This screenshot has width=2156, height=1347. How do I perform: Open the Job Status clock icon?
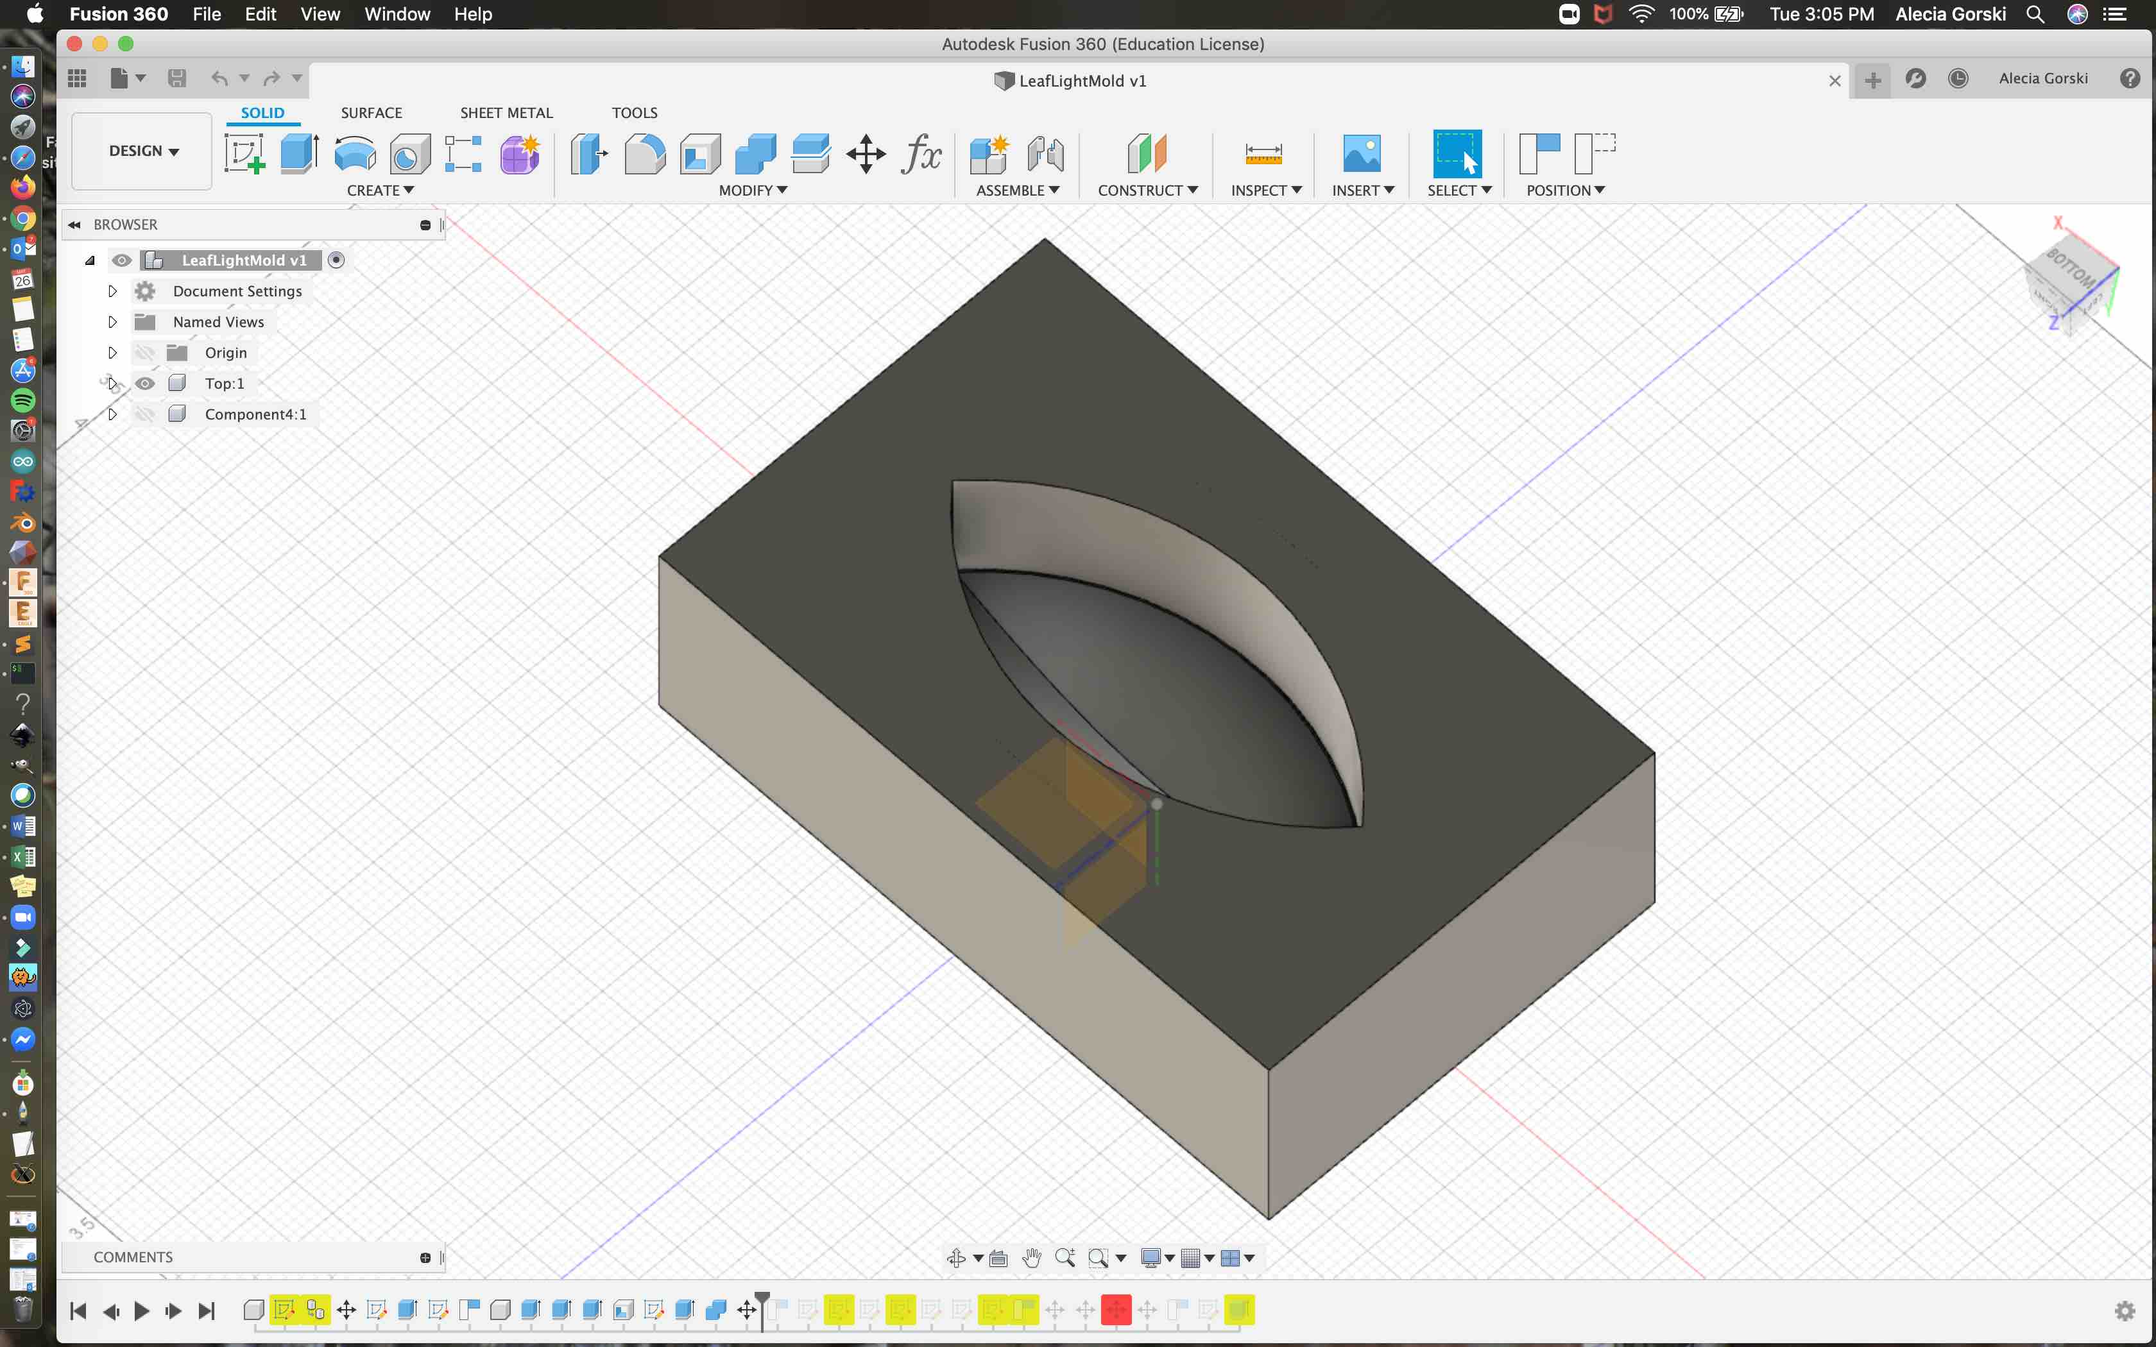click(x=1958, y=78)
